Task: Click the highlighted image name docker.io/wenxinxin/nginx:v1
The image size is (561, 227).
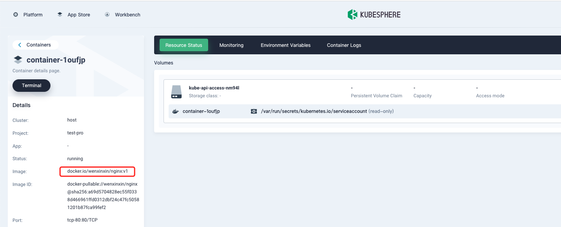Action: pyautogui.click(x=97, y=171)
